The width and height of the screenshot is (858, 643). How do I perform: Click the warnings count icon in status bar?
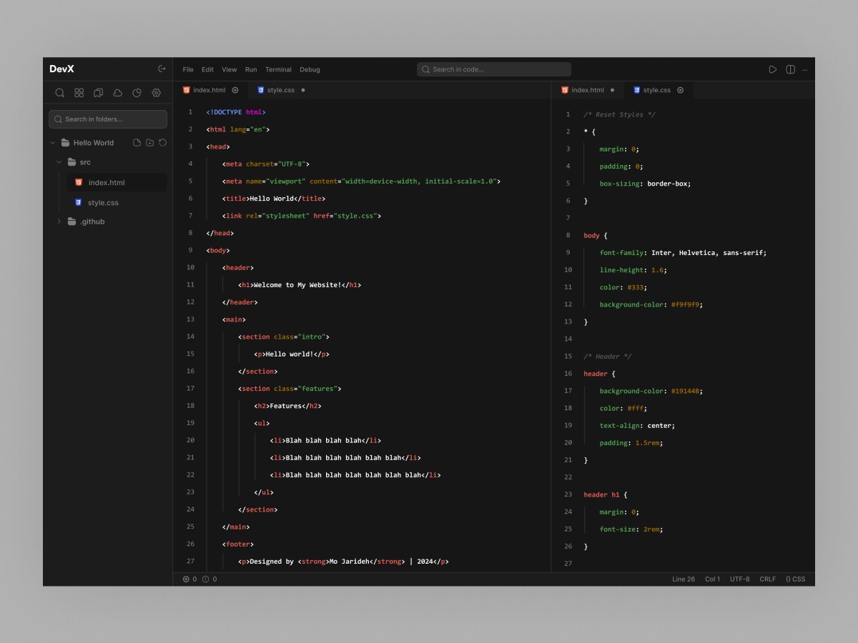tap(206, 579)
